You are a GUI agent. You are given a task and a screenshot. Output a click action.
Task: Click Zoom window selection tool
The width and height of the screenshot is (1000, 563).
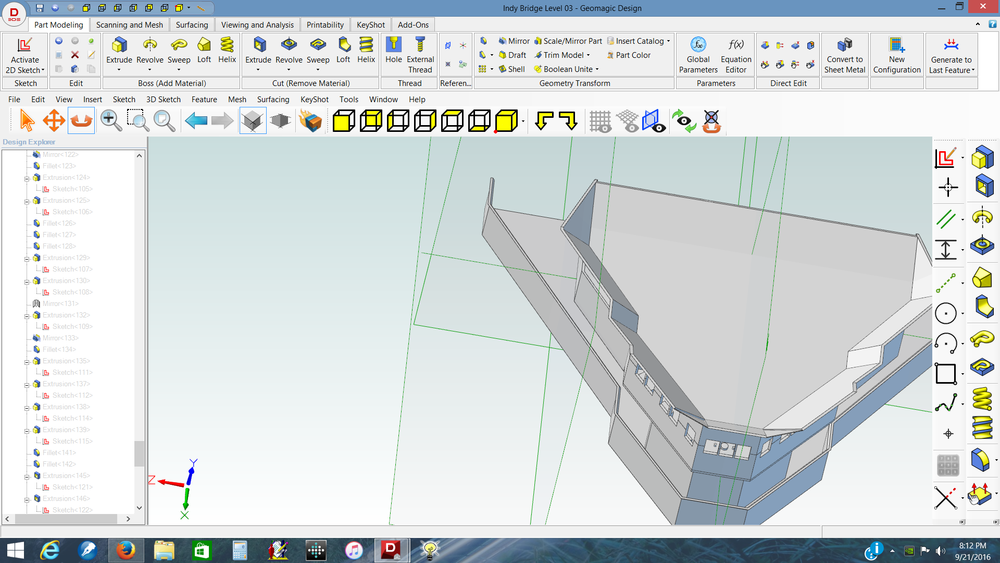[x=138, y=121]
